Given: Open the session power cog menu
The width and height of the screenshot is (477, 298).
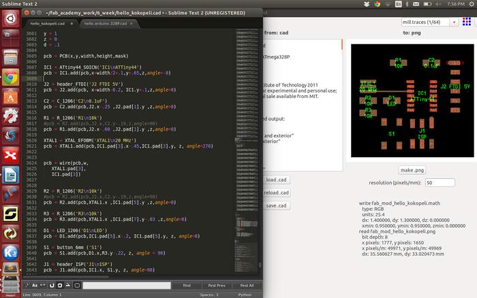Looking at the screenshot, I should pos(472,4).
